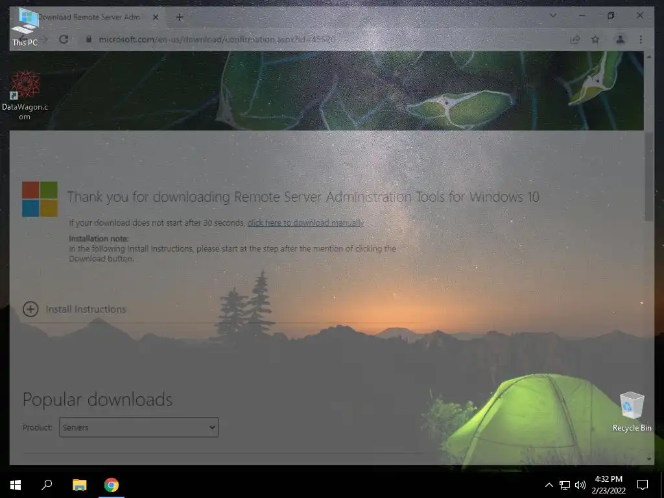Open taskbar search magnifier
664x498 pixels.
coord(47,485)
